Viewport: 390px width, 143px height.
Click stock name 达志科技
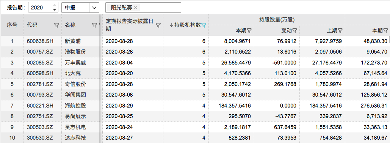75,138
